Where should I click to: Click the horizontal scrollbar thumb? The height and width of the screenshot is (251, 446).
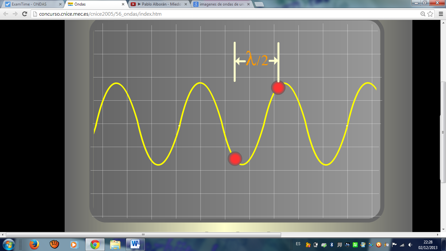click(x=143, y=235)
